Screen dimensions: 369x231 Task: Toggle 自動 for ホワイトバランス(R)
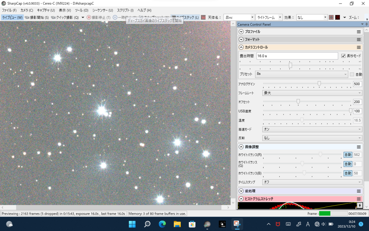click(x=347, y=155)
